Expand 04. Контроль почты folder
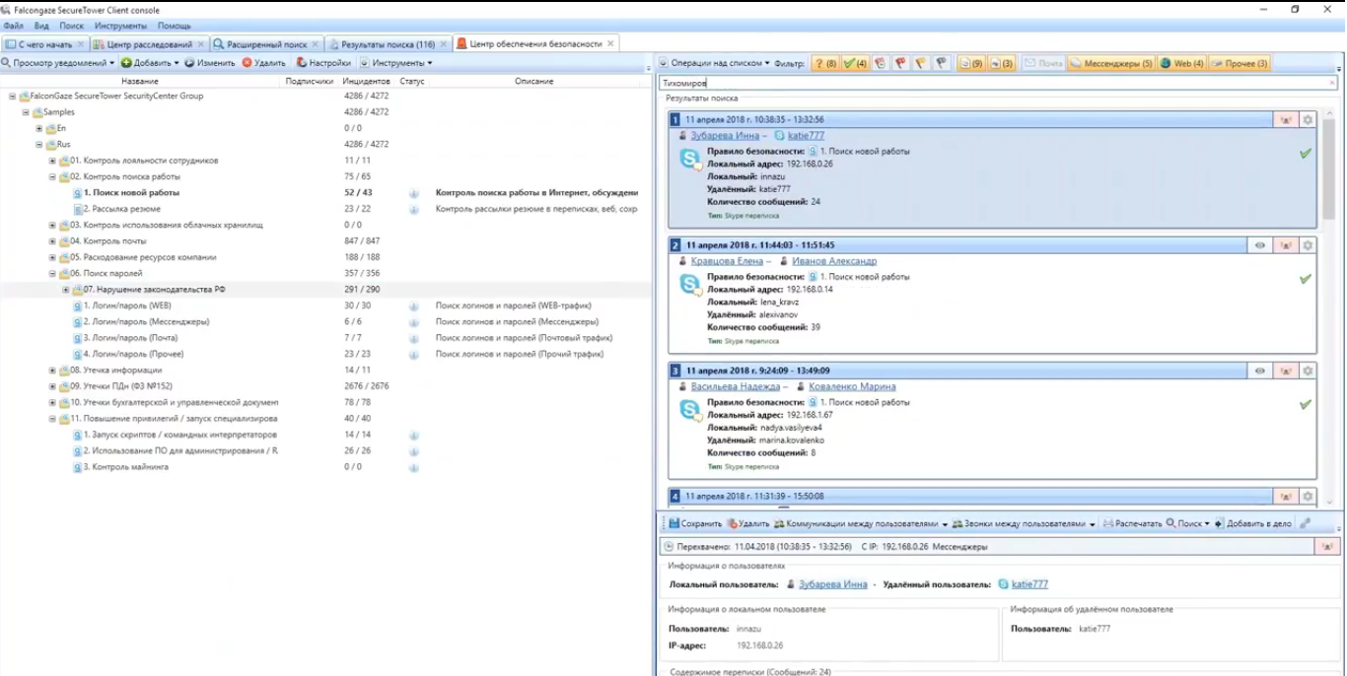The height and width of the screenshot is (676, 1347). pos(53,241)
